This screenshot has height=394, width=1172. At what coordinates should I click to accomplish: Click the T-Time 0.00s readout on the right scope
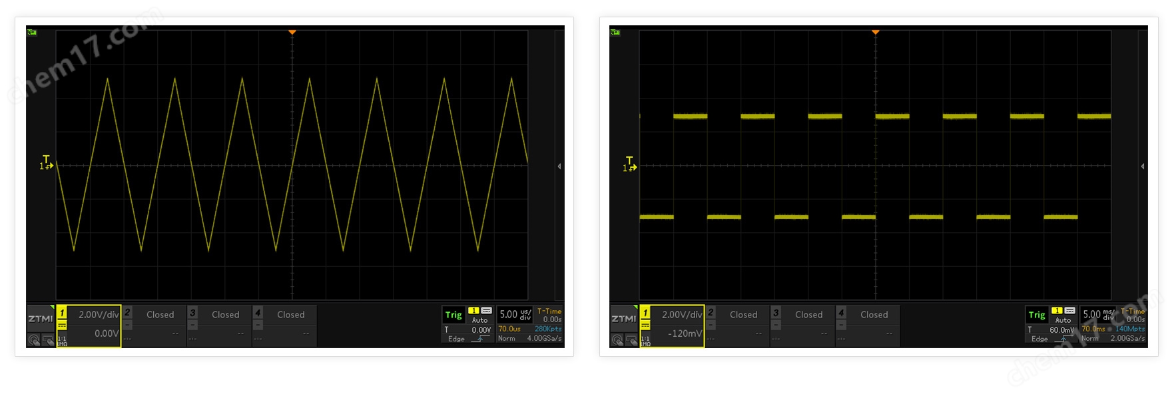coord(1133,315)
